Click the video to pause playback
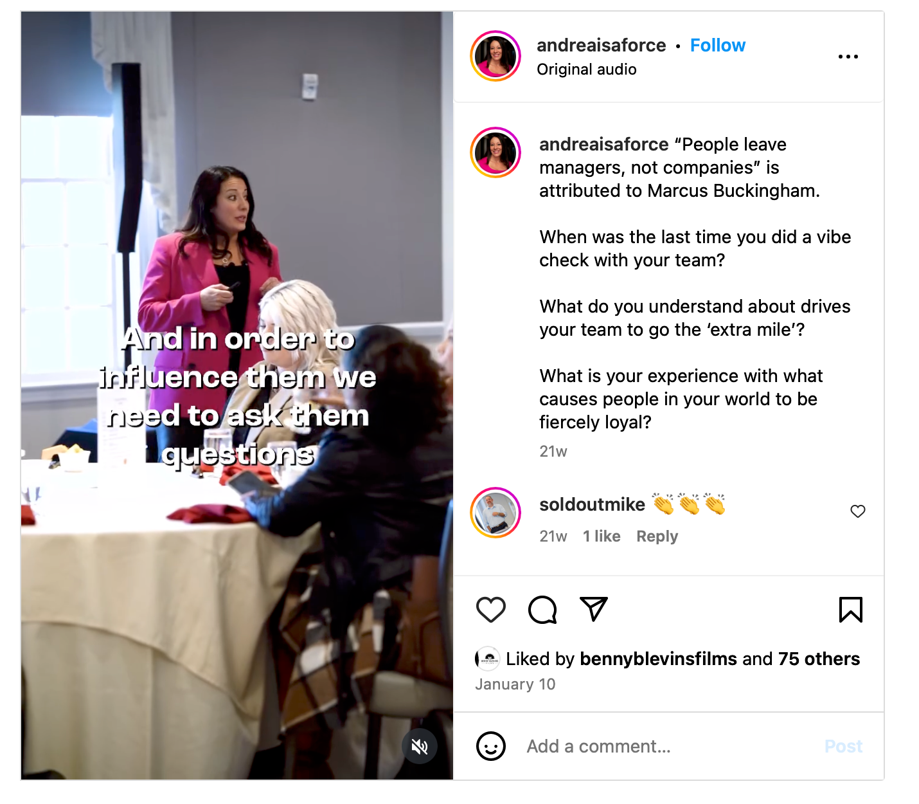The image size is (919, 804). point(237,396)
